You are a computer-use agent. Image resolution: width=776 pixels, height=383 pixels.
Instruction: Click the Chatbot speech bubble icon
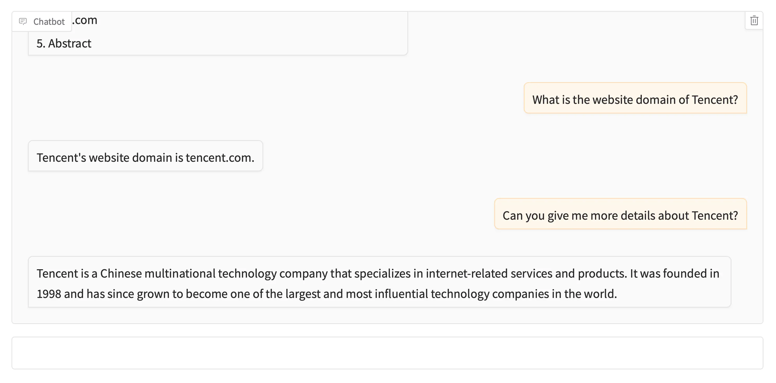click(23, 21)
